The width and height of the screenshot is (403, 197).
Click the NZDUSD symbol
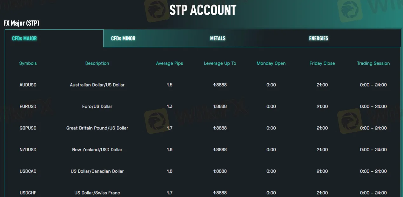(x=28, y=149)
